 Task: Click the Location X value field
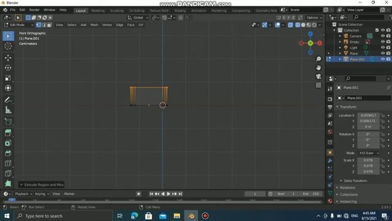[x=368, y=115]
